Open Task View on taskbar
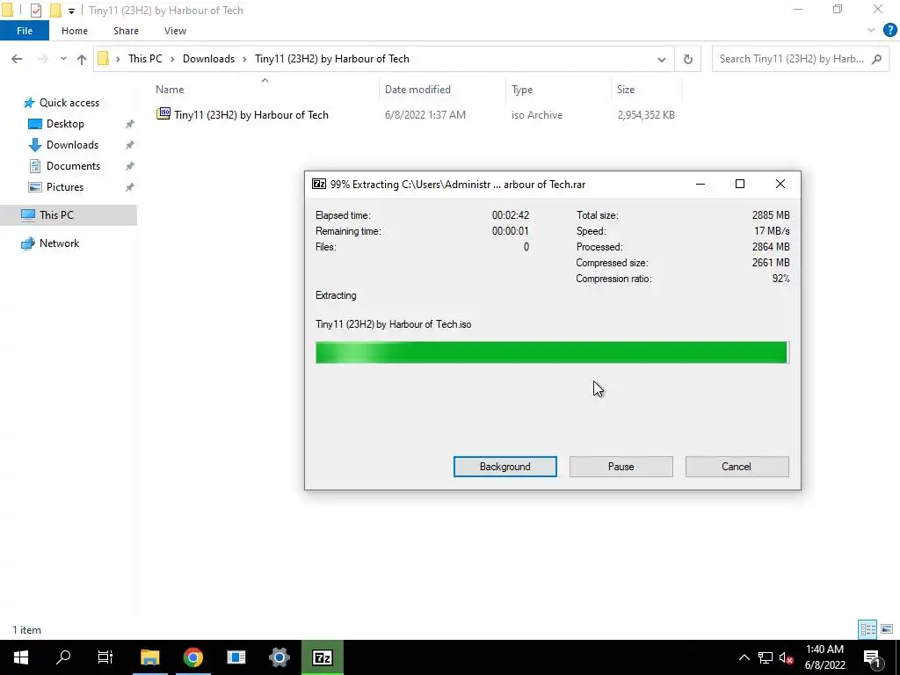Screen dimensions: 900x675 point(105,657)
